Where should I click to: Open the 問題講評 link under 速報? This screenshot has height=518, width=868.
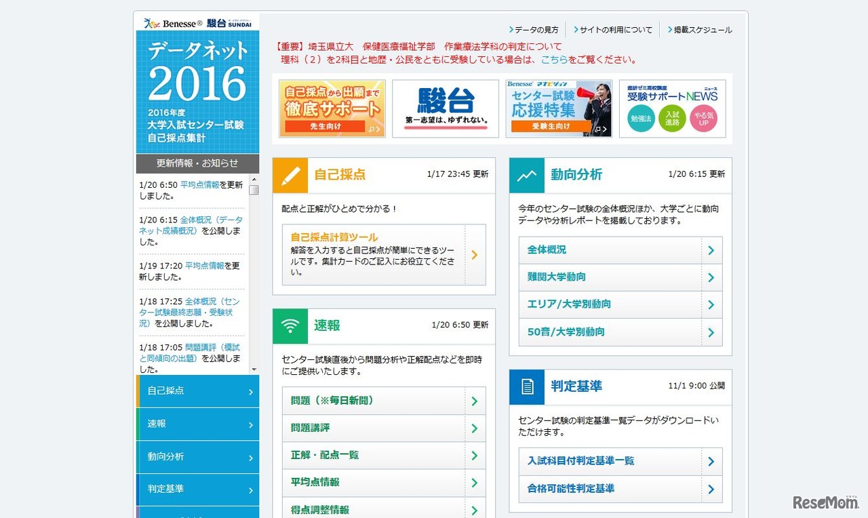coord(311,429)
